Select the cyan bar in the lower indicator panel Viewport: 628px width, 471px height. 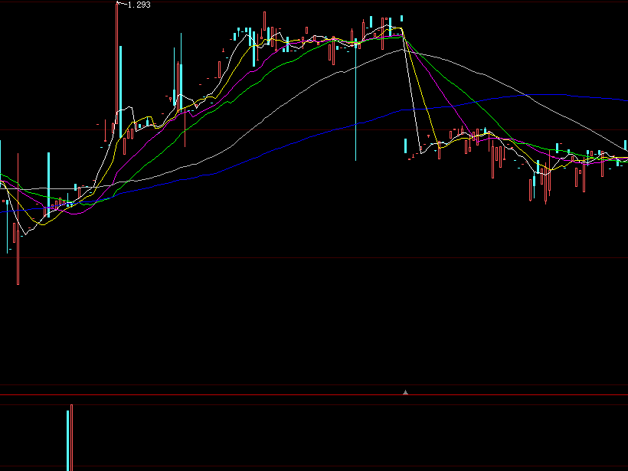(67, 440)
